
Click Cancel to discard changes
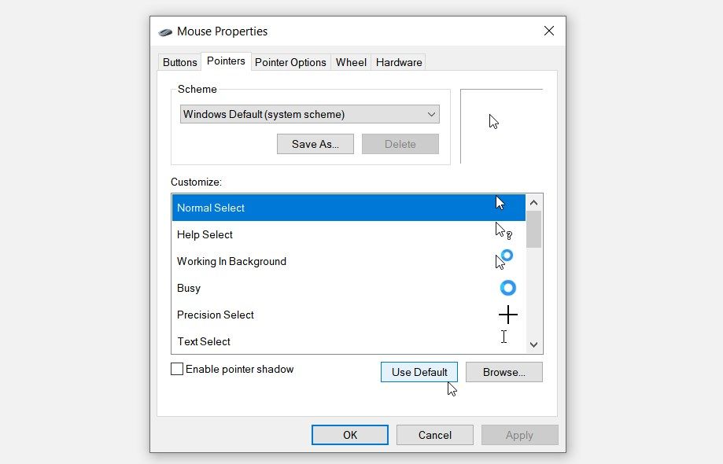pyautogui.click(x=435, y=435)
